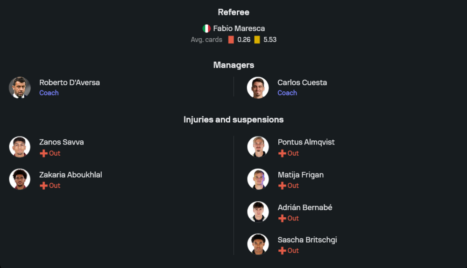Click the injury cross icon under Pontus Almqvist

click(x=282, y=153)
